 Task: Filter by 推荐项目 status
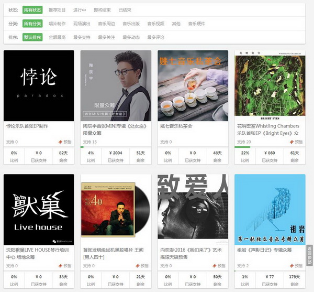57,10
